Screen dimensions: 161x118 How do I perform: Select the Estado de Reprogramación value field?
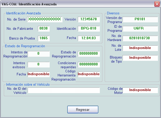click(89, 54)
